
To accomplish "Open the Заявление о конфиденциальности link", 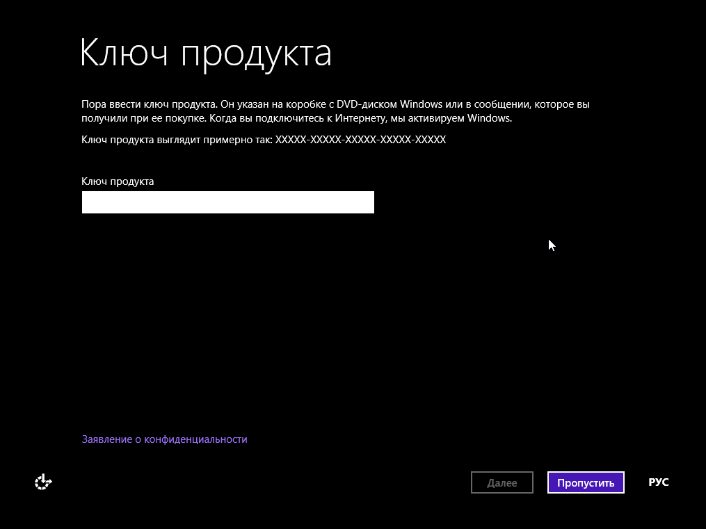I will (x=164, y=439).
